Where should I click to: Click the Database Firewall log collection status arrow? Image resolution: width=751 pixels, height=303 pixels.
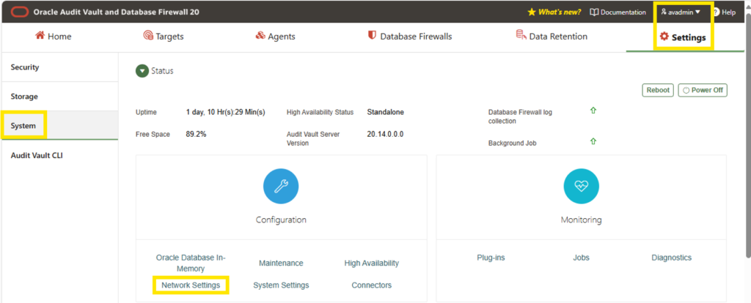click(593, 111)
